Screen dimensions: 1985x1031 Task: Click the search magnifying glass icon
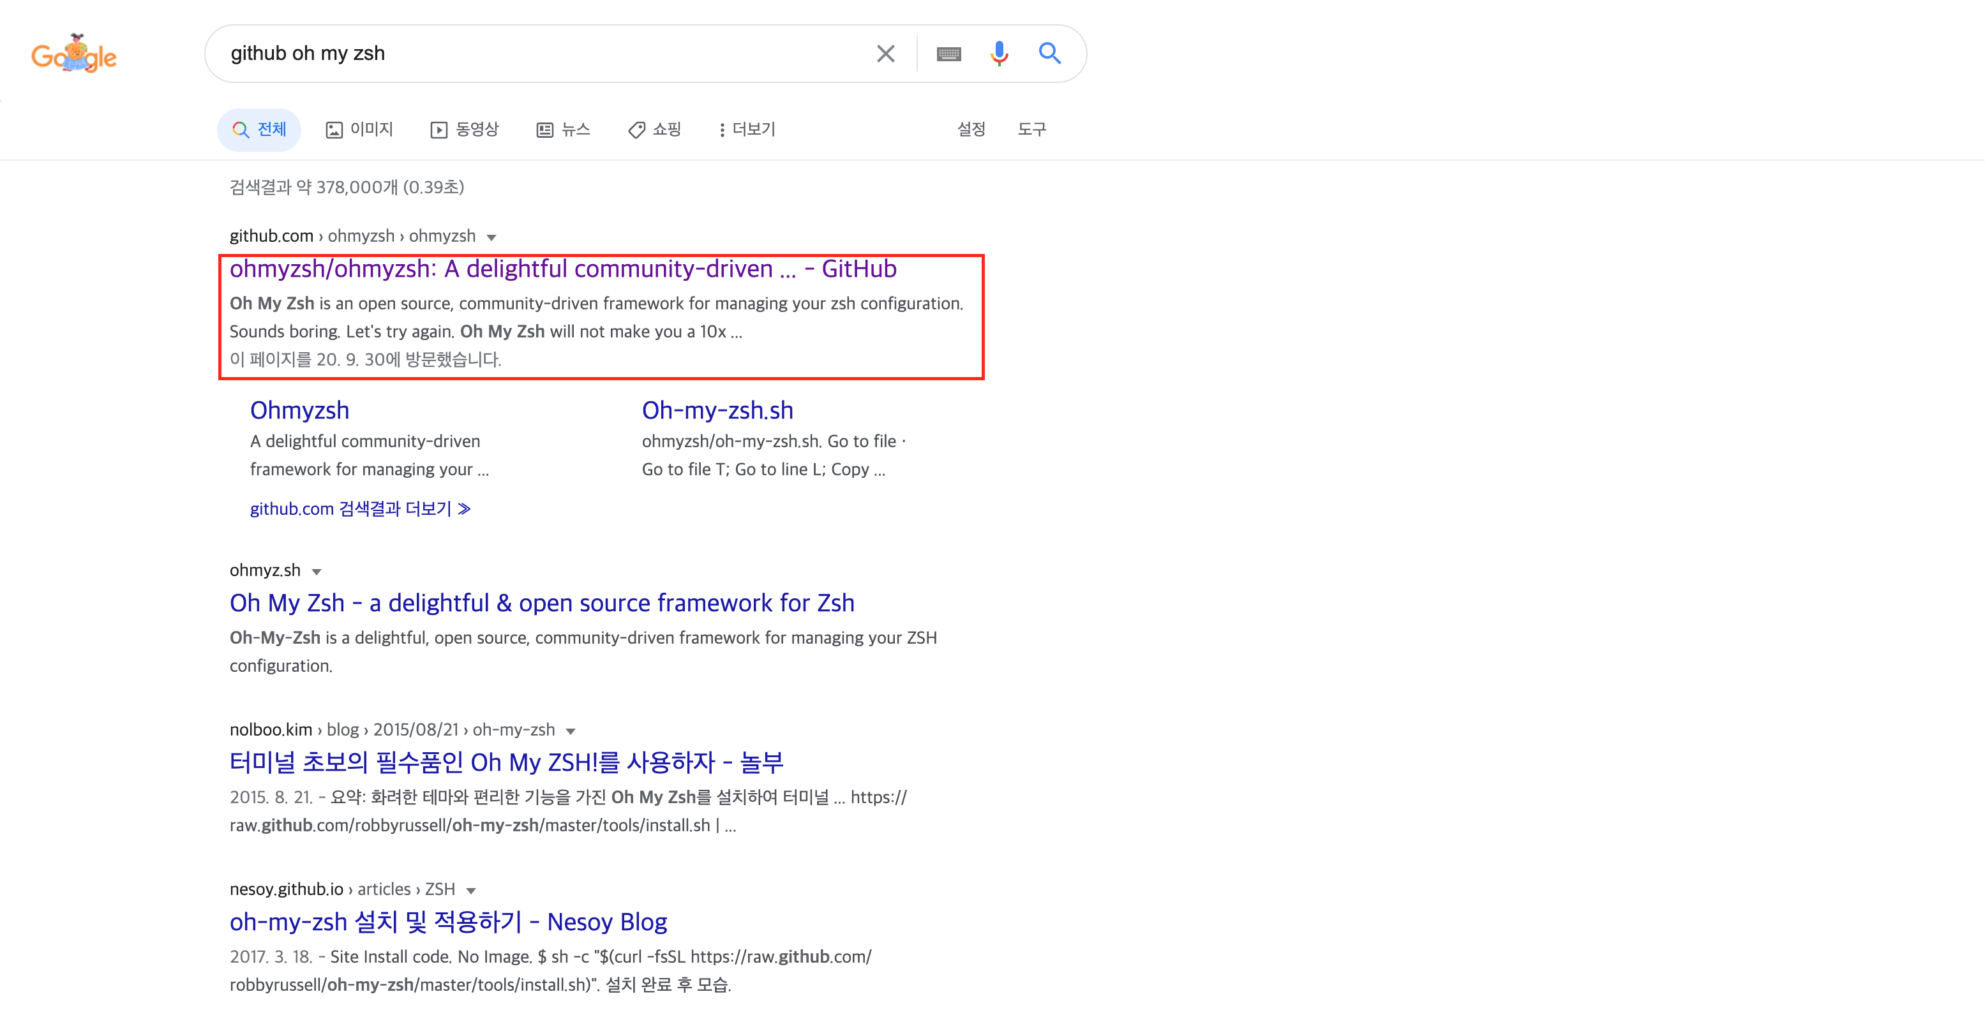point(1049,53)
